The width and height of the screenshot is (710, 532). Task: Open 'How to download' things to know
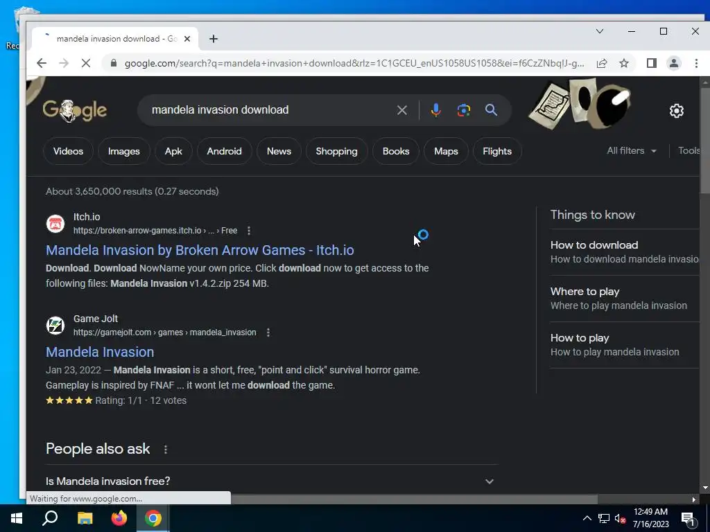(625, 252)
